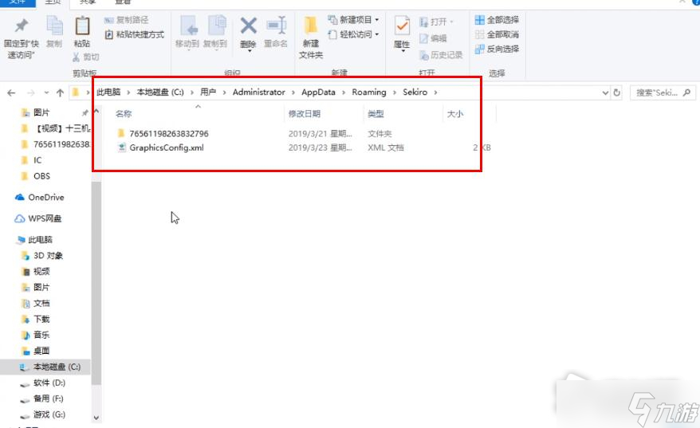Click the Open (打开) ribbon button

[x=436, y=22]
